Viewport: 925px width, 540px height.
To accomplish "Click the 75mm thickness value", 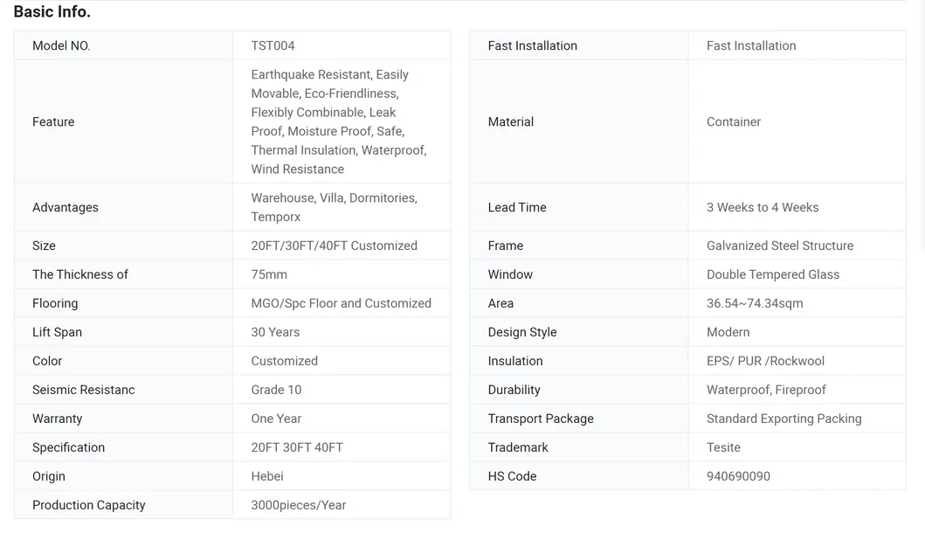I will coord(269,274).
